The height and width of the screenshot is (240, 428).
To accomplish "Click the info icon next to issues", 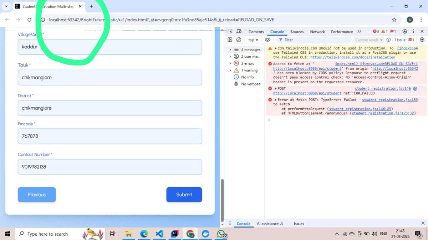I will click(x=388, y=40).
